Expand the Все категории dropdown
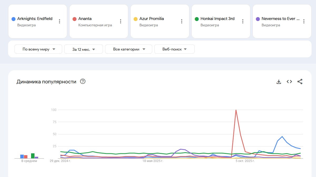This screenshot has height=177, width=316. tap(129, 49)
